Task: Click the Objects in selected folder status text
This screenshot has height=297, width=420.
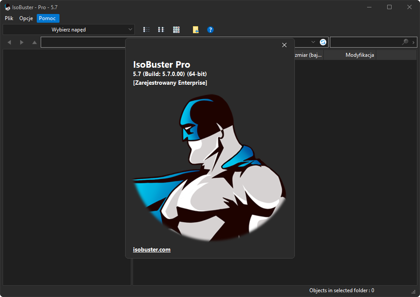Action: tap(342, 290)
